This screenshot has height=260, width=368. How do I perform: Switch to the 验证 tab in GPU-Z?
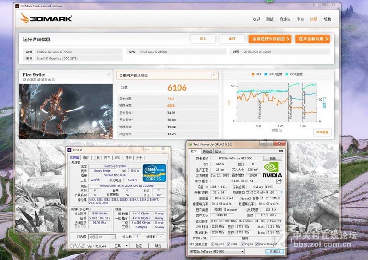click(x=218, y=151)
